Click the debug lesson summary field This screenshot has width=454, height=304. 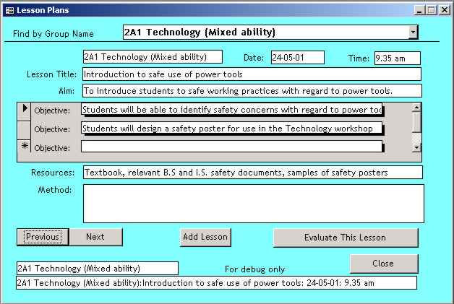[217, 283]
